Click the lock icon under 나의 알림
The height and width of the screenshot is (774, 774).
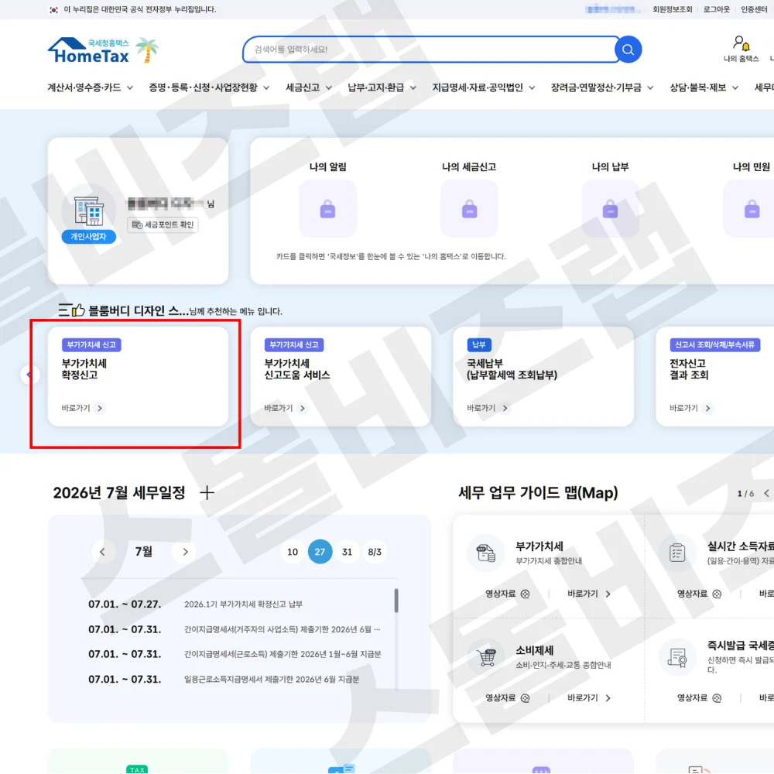(327, 208)
